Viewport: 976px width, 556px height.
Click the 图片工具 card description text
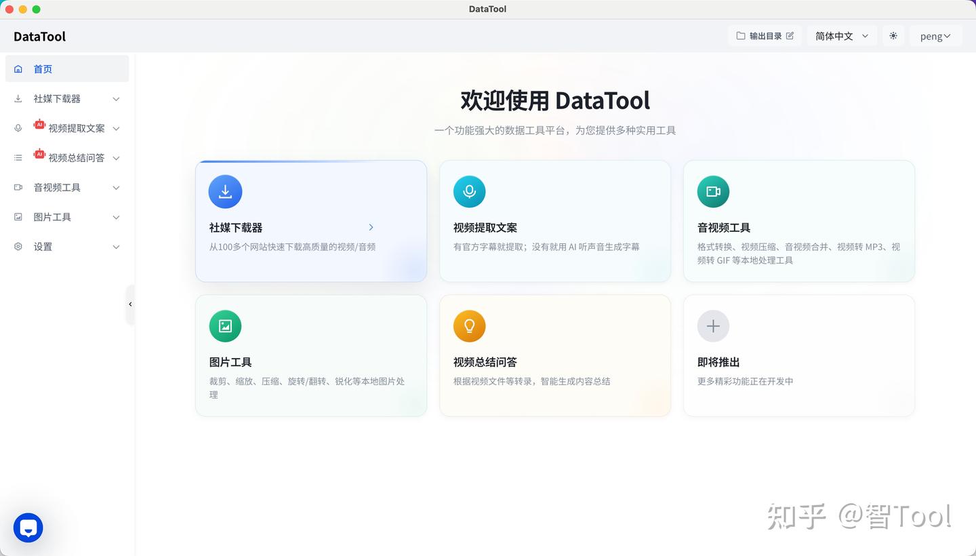tap(307, 388)
